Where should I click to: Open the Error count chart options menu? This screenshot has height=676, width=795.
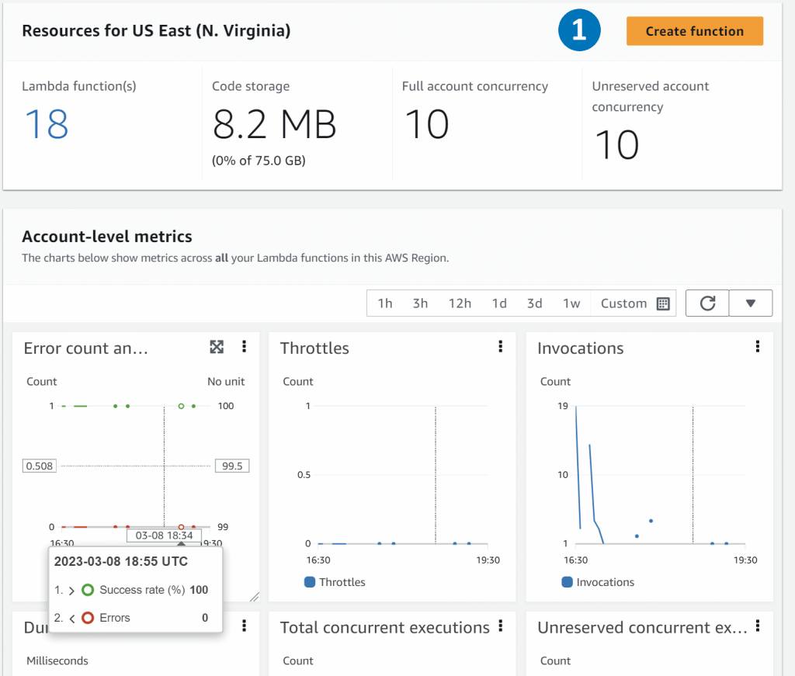pos(245,347)
